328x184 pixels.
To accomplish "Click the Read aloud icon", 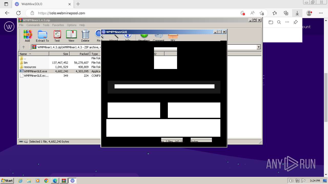I will click(252, 13).
